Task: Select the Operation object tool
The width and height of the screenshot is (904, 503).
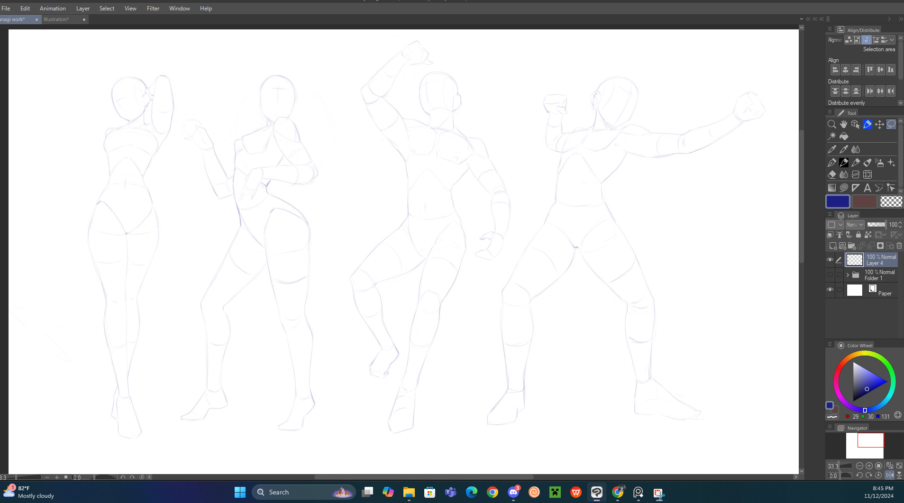Action: pos(855,124)
